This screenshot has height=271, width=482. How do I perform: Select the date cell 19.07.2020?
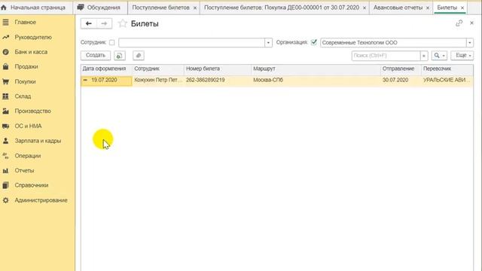coord(106,81)
